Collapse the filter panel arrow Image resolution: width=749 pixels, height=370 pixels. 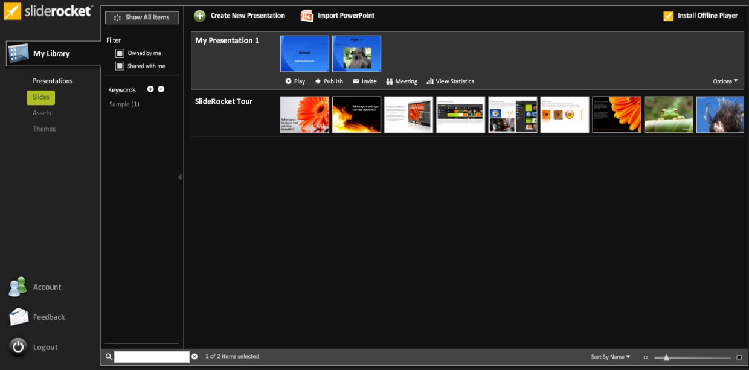[180, 177]
